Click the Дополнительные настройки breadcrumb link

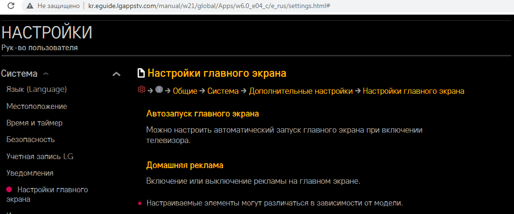[301, 91]
